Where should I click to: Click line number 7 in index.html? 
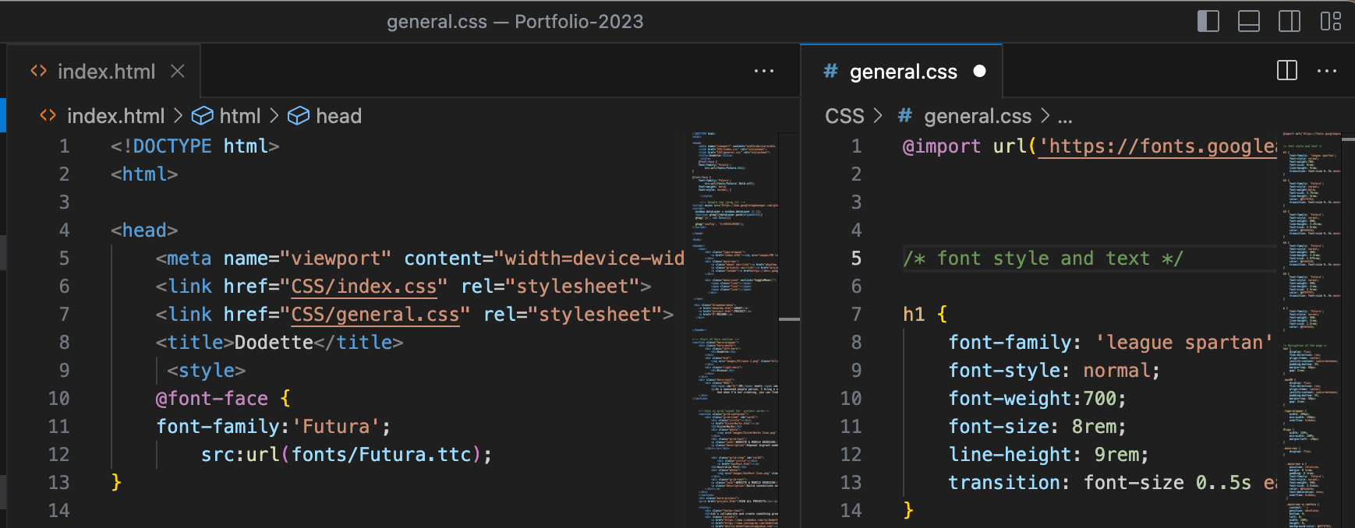pos(64,315)
